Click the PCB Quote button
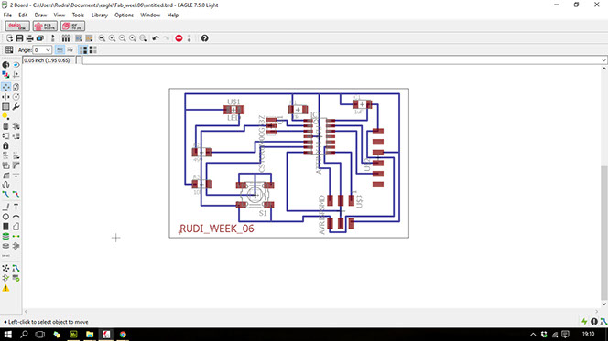This screenshot has height=341, width=608. pos(45,27)
